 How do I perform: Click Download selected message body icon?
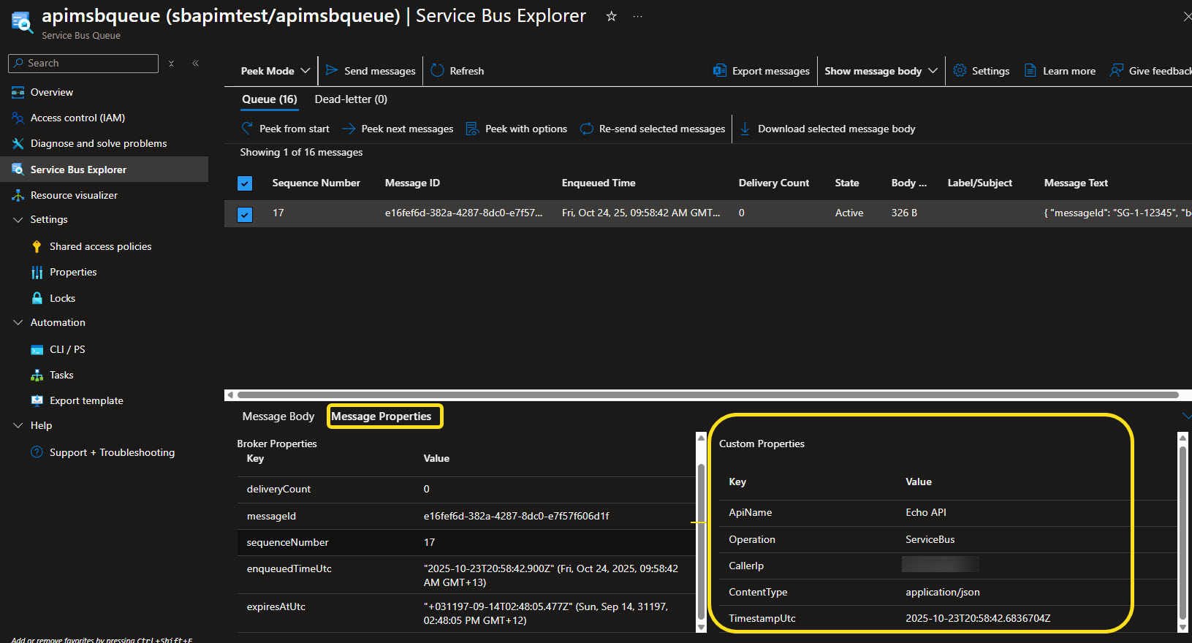[745, 129]
